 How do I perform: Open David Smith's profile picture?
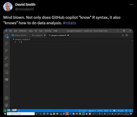coord(8,7)
